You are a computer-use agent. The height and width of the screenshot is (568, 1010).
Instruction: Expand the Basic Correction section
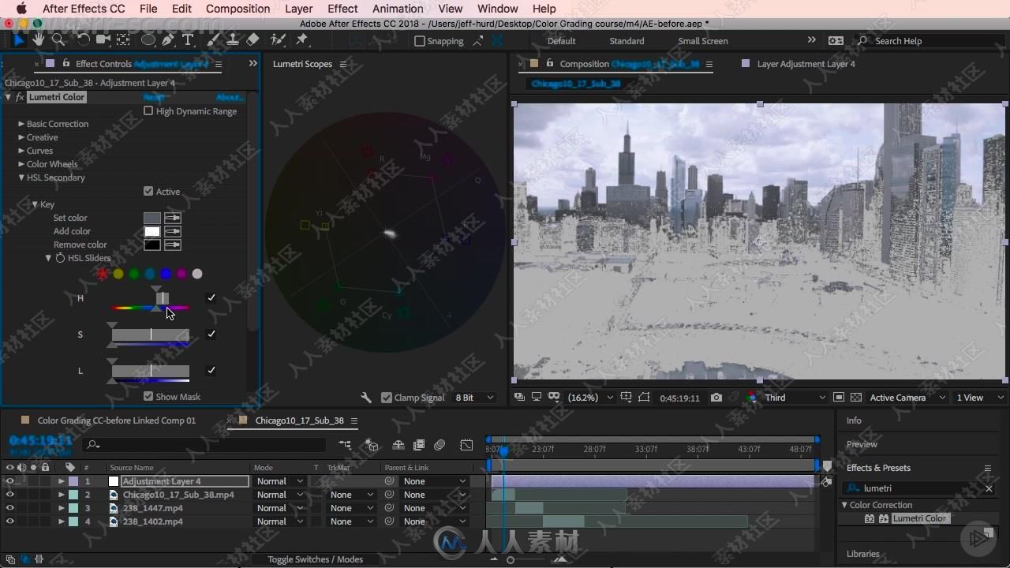21,124
